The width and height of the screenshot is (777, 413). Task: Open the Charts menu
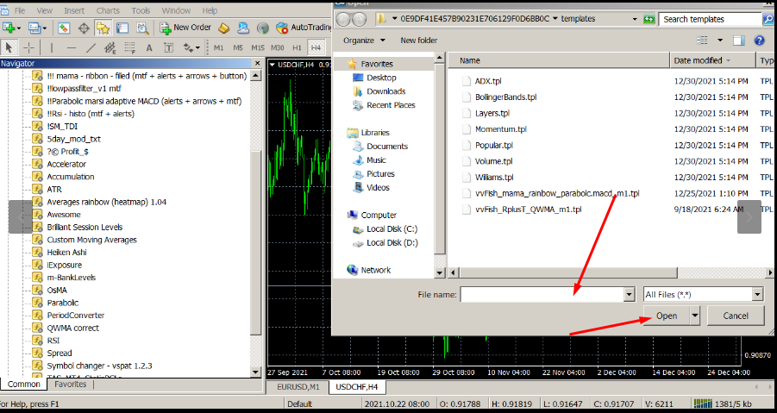point(108,10)
